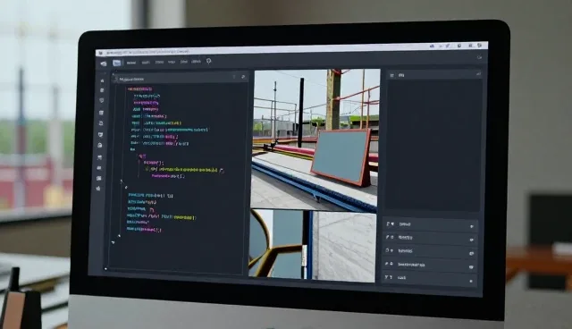Click the fold arrow below the last code line
Image resolution: width=572 pixels, height=329 pixels.
tap(119, 236)
